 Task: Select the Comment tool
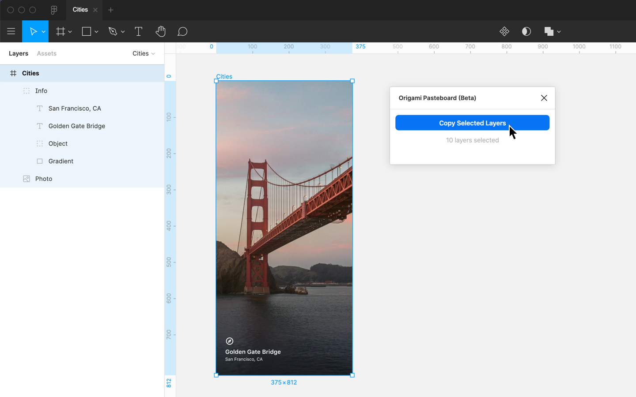[x=182, y=31]
